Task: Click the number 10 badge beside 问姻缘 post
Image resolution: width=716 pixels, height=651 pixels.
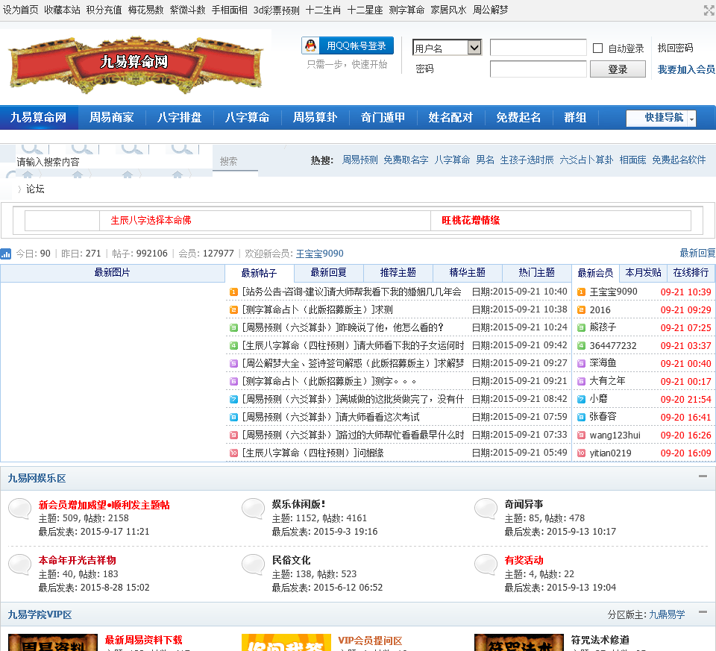Action: click(x=233, y=453)
